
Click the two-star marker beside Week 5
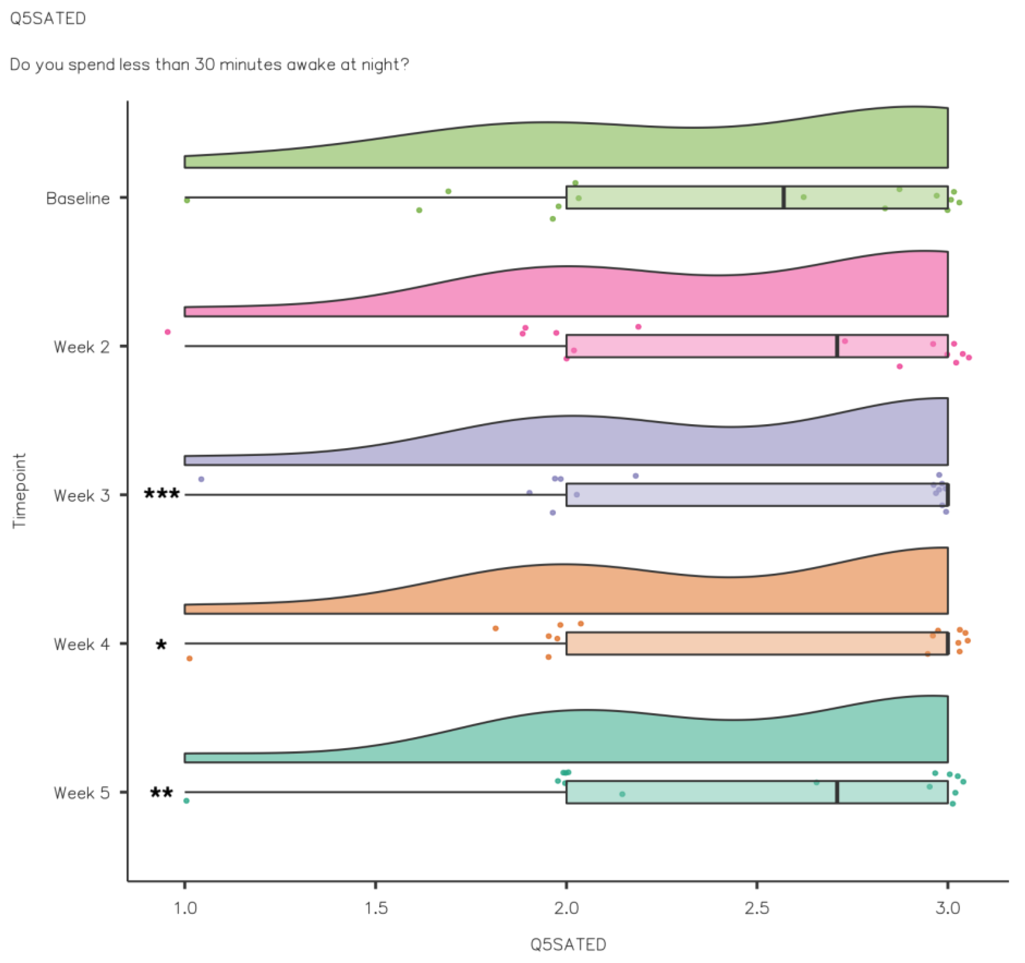point(162,793)
